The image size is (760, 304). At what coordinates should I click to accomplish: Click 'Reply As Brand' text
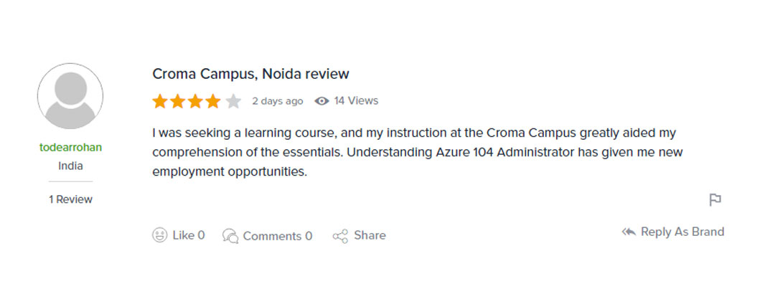682,232
